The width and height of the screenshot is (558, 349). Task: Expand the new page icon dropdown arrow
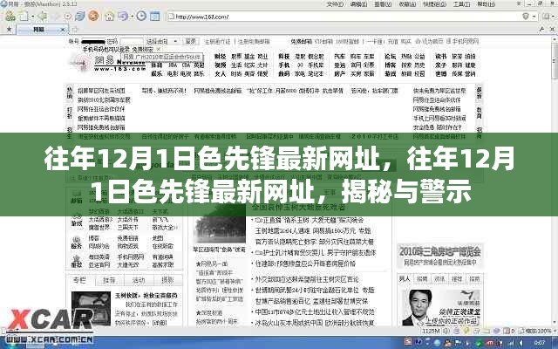[x=33, y=17]
